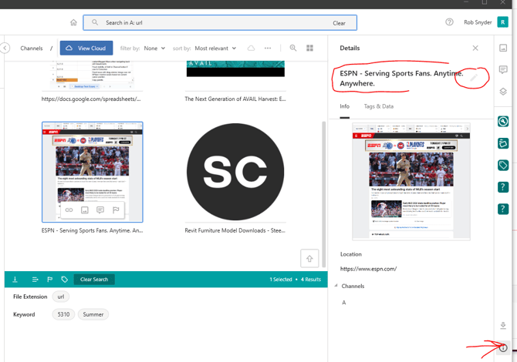Switch to grid view layout
Viewport: 517px width, 362px height.
pos(309,48)
